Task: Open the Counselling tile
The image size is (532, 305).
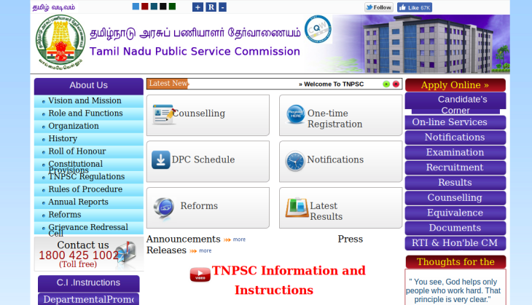Action: click(208, 115)
